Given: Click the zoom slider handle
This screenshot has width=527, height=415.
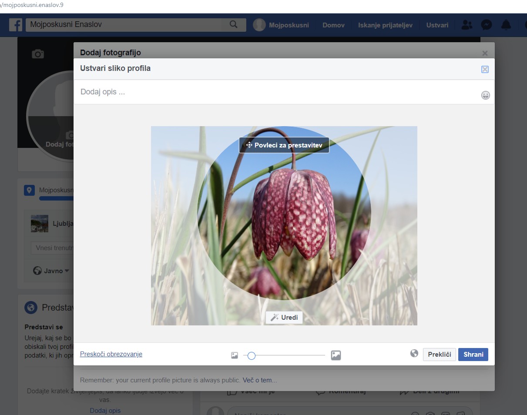Looking at the screenshot, I should pos(251,355).
